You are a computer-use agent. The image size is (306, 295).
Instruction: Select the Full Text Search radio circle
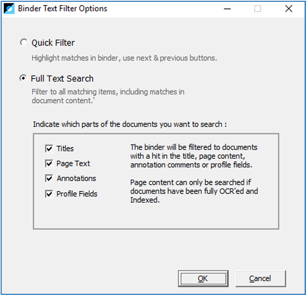click(x=23, y=78)
